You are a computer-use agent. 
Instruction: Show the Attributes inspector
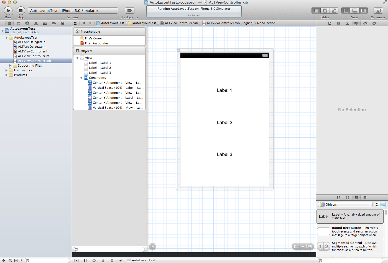point(356,23)
